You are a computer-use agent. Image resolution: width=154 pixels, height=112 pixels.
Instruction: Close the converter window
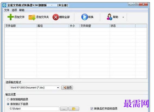(x=143, y=4)
